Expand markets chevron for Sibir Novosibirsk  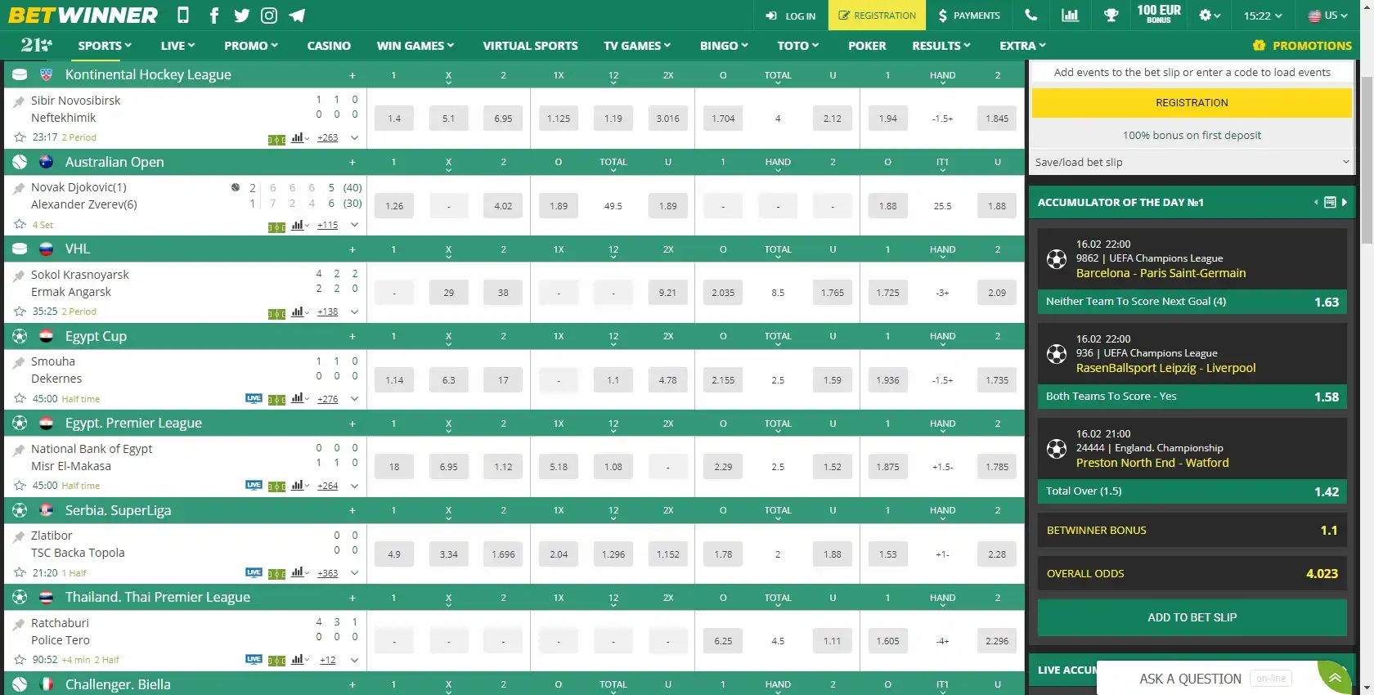[354, 138]
